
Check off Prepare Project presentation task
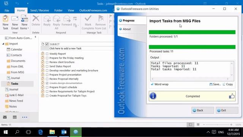(47, 75)
